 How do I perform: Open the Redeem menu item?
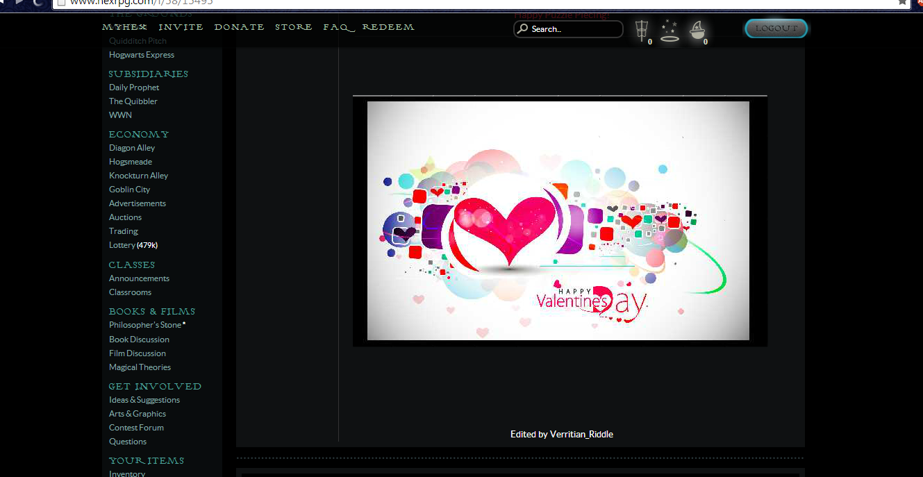388,27
